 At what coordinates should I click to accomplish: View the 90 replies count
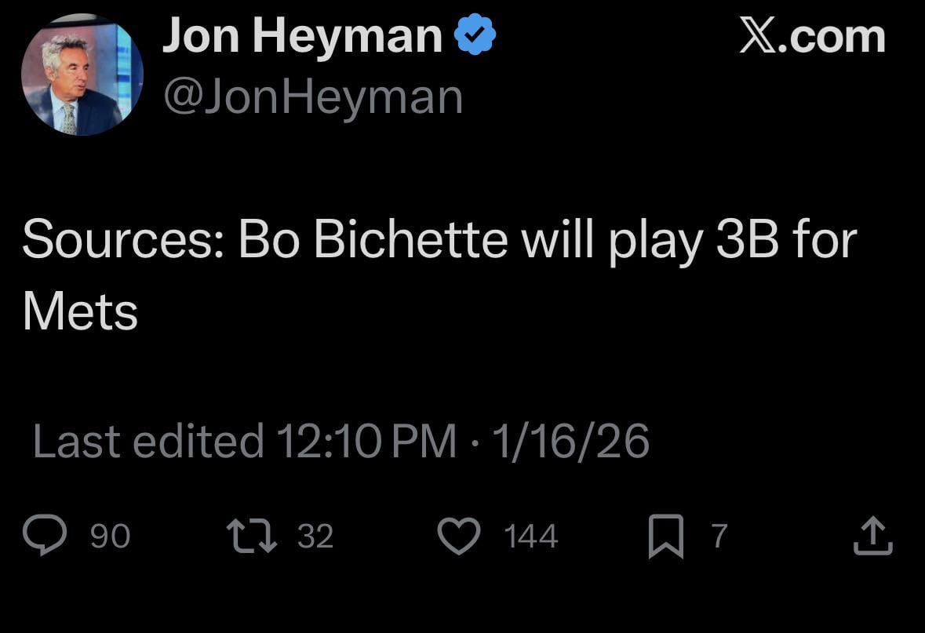pyautogui.click(x=108, y=537)
